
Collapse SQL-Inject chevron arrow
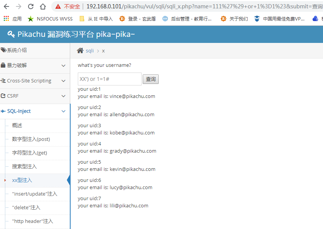point(63,111)
